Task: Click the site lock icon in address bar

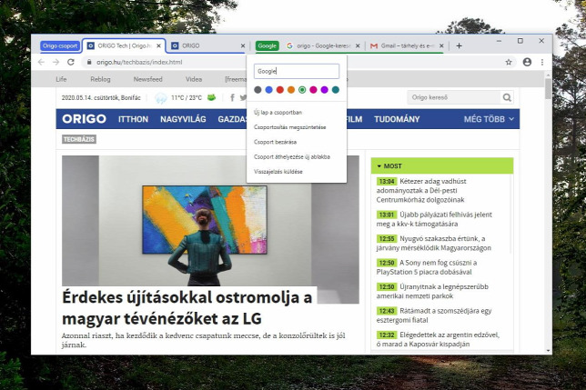Action: pyautogui.click(x=89, y=63)
